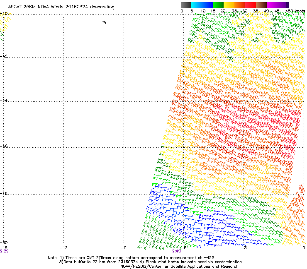Click the 'Data buffer is 22 hrs' note
This screenshot has width=307, height=269.
coord(150,262)
